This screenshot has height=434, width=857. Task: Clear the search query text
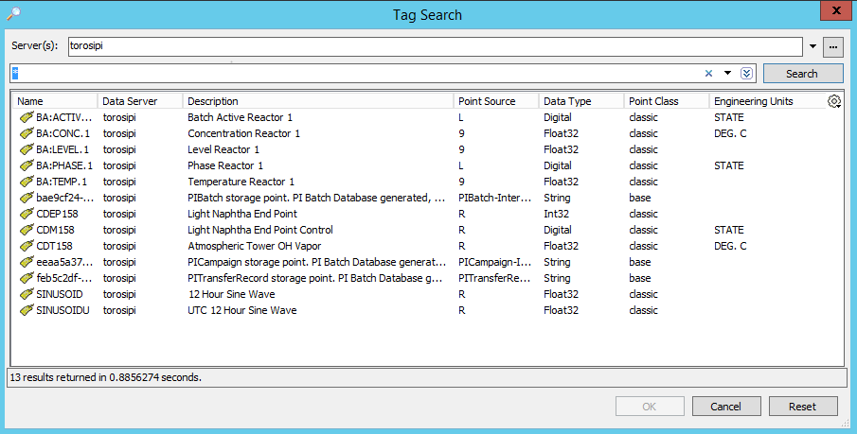point(708,74)
